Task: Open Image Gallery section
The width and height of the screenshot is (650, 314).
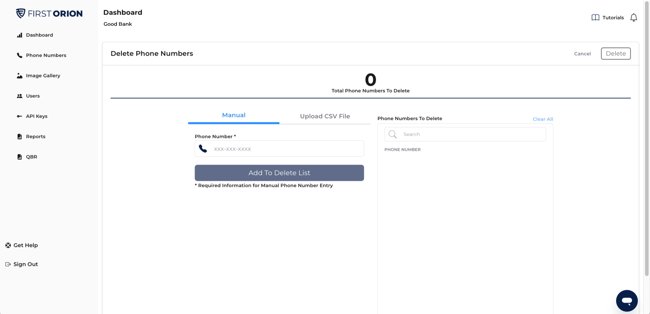Action: click(43, 76)
